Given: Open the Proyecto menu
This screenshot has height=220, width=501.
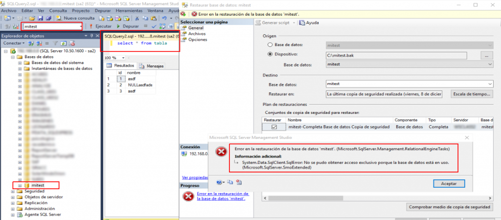Looking at the screenshot, I should pyautogui.click(x=81, y=11).
